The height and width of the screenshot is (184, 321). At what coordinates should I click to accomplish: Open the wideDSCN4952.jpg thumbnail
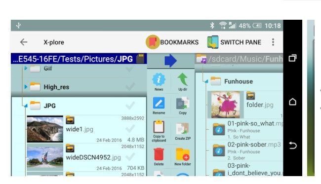click(x=45, y=157)
